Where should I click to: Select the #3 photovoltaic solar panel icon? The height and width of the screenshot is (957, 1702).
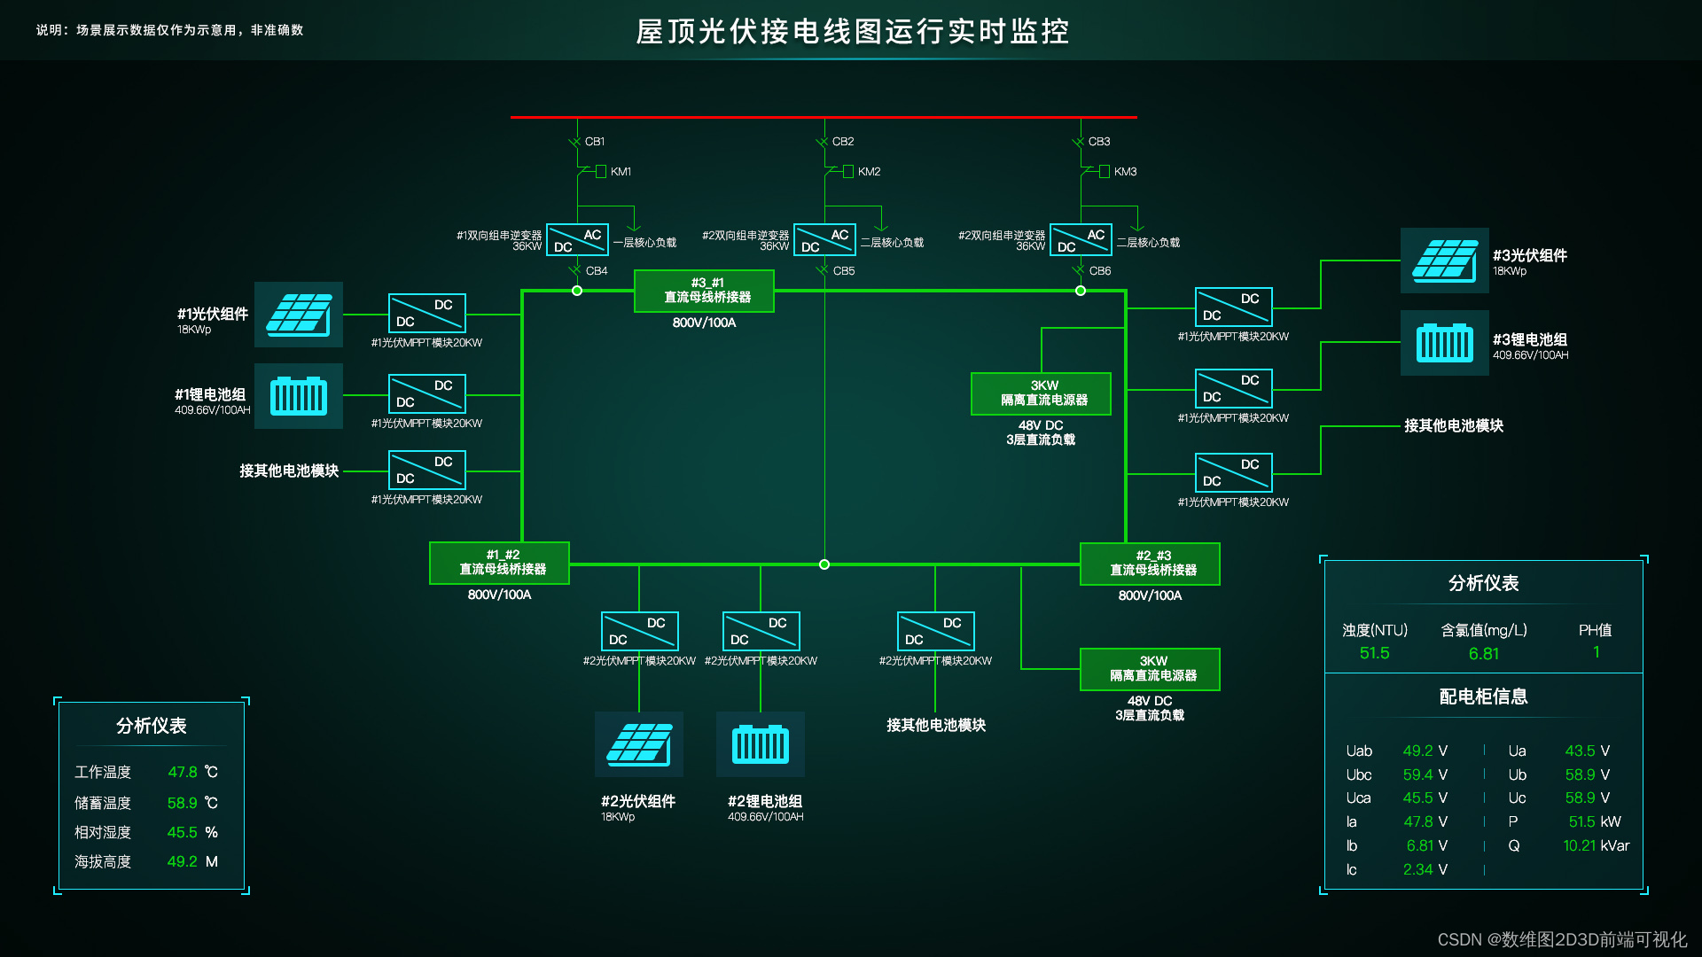(1444, 260)
